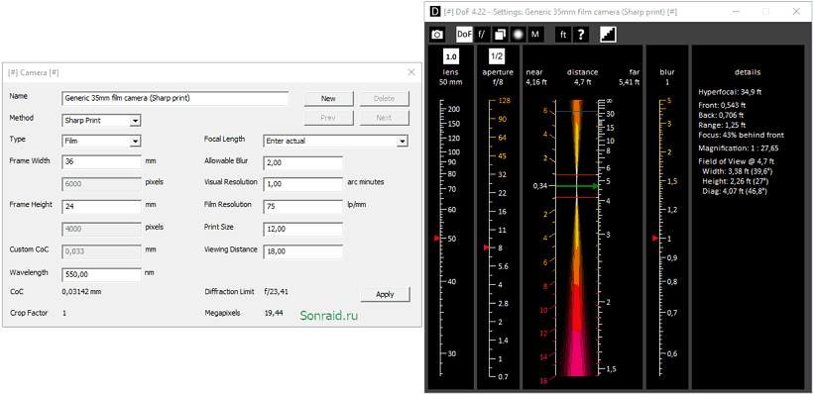Click the Print Size field showing 12,00
The image size is (813, 394).
click(x=302, y=229)
